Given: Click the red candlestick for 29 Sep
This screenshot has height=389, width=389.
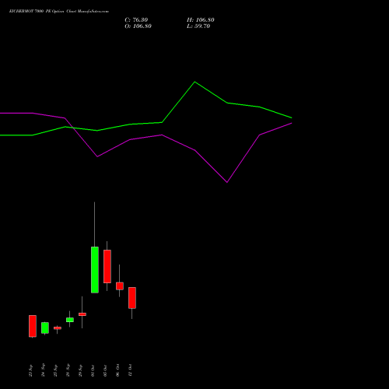Looking at the screenshot, I should click(x=82, y=314).
